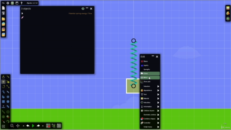Expand the Collision layers submenu arrow
Image resolution: width=231 pixels, height=130 pixels.
(158, 111)
